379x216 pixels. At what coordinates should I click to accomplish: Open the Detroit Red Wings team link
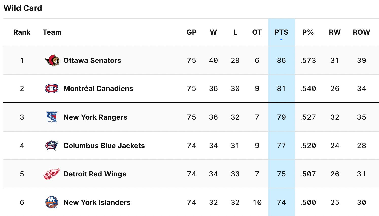95,174
